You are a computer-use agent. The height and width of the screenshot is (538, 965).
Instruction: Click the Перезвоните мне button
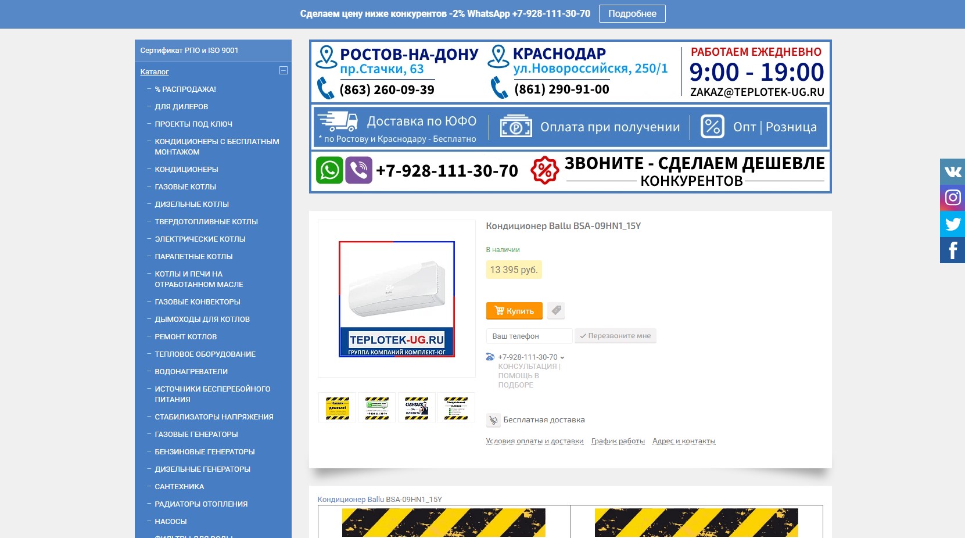[x=615, y=336]
